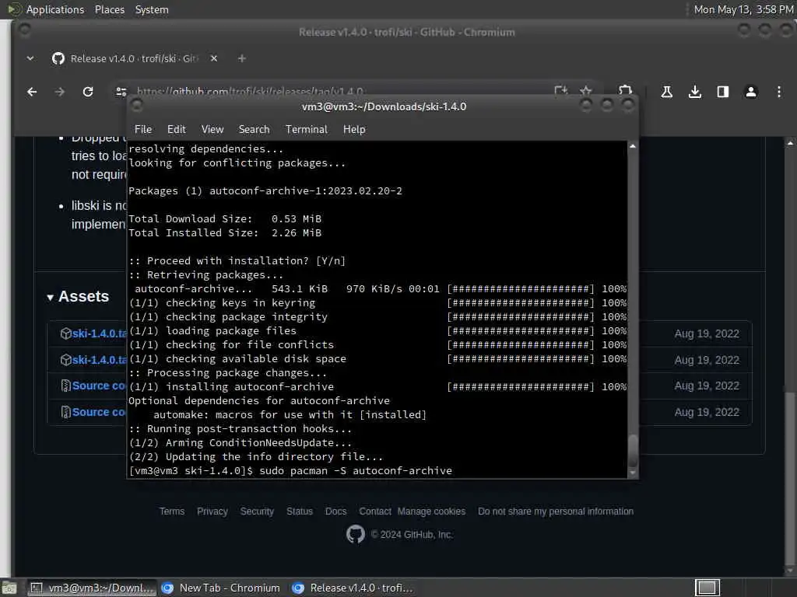Open Chromium downloads icon
The width and height of the screenshot is (797, 597).
695,92
